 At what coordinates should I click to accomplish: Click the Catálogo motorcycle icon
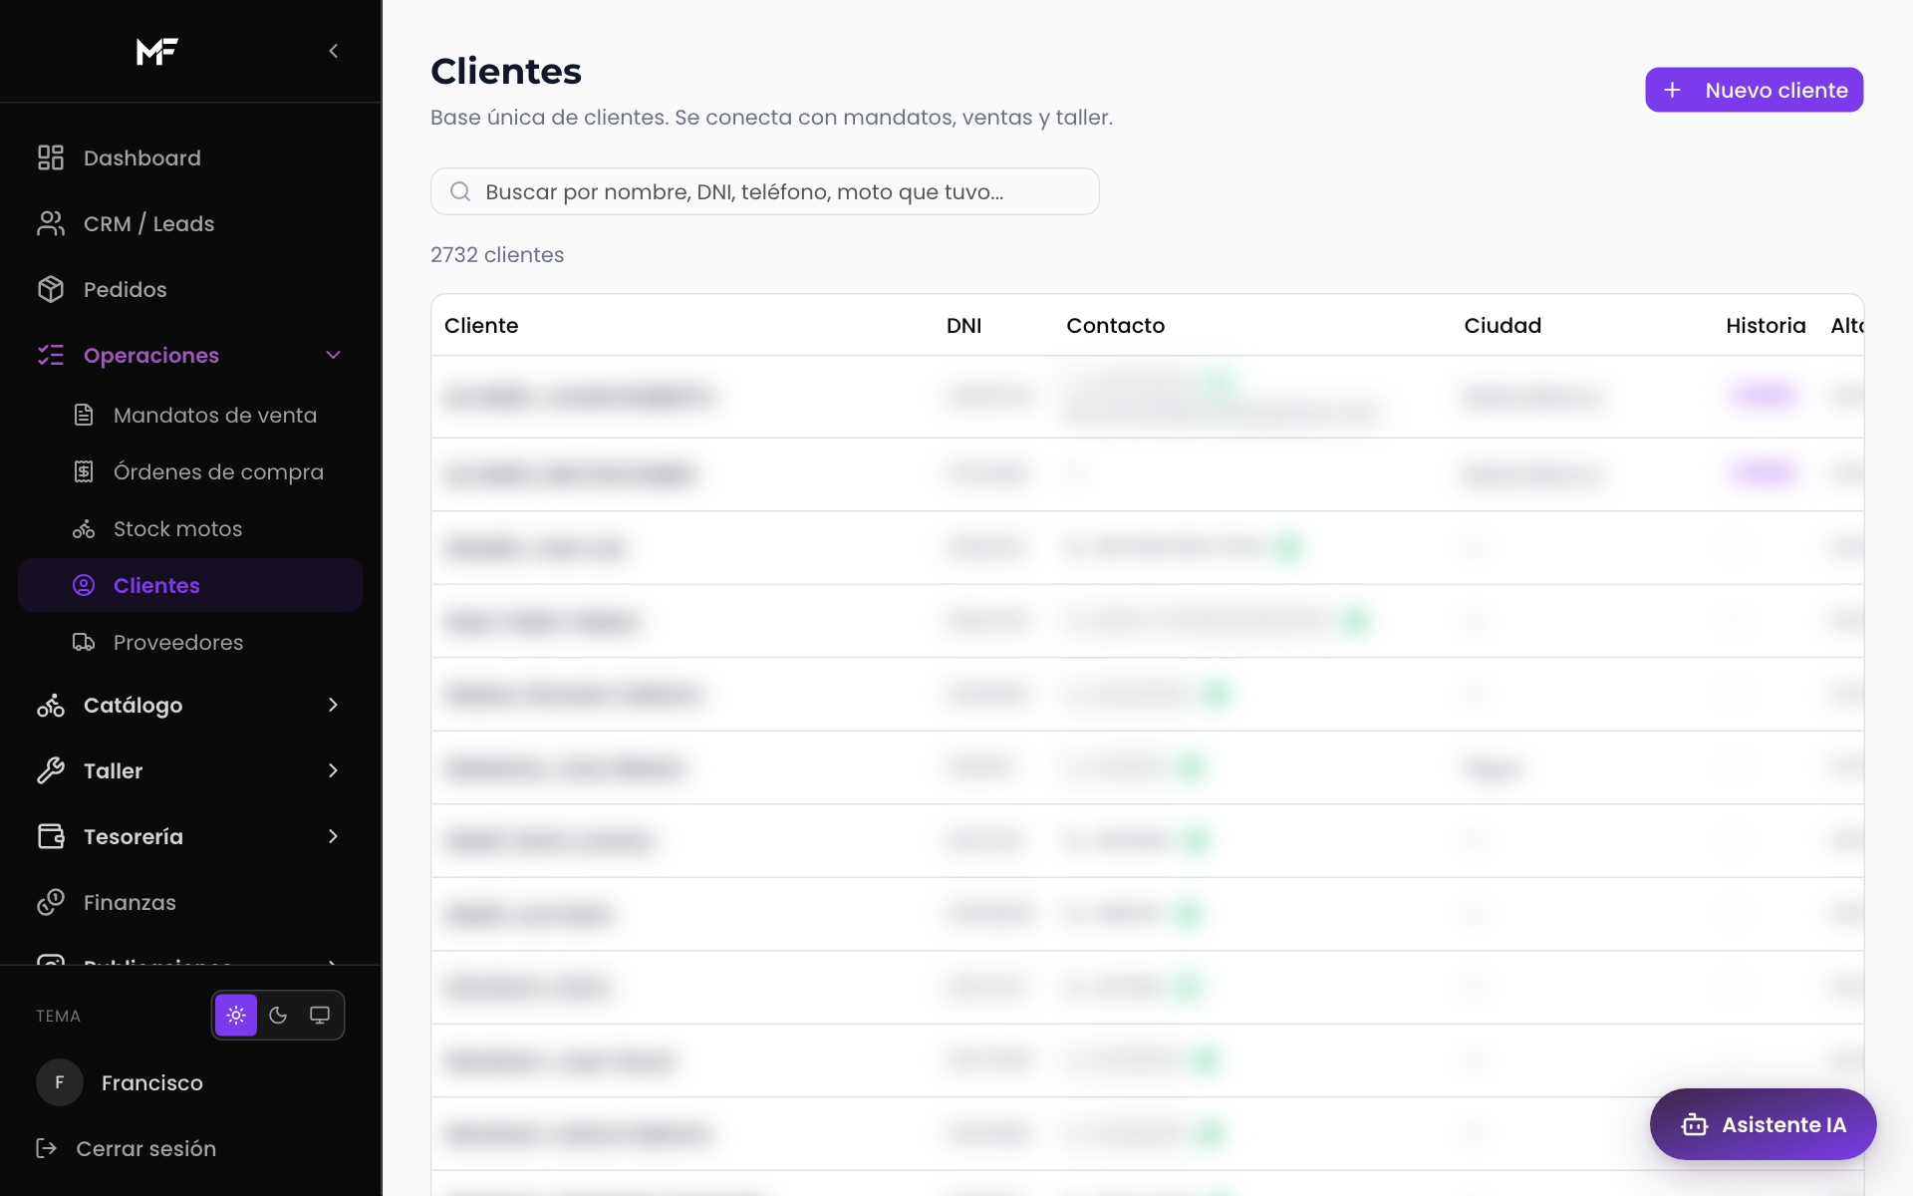pyautogui.click(x=51, y=705)
